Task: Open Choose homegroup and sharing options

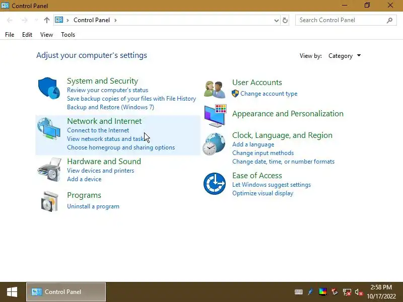Action: [x=121, y=147]
